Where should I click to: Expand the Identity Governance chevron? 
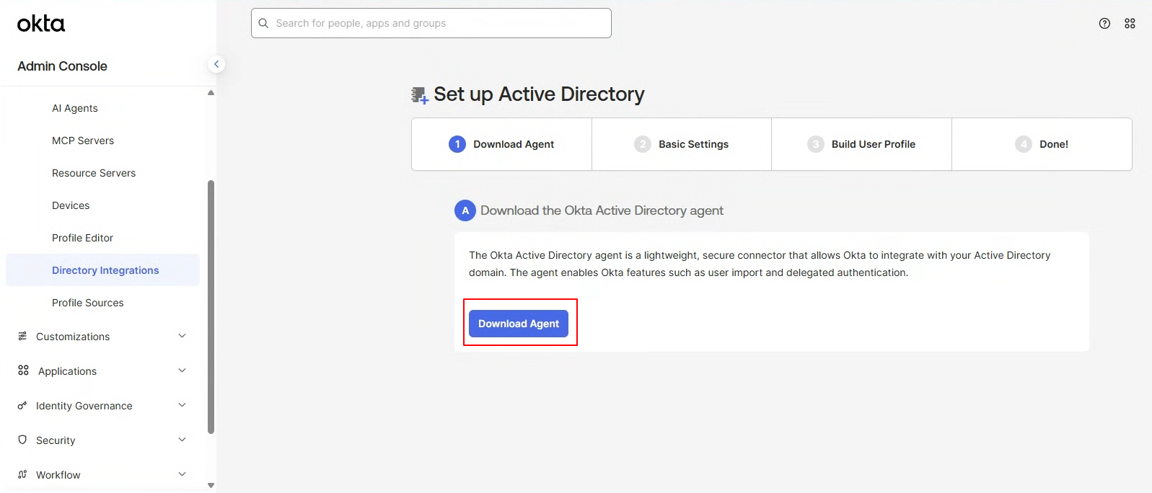click(182, 405)
